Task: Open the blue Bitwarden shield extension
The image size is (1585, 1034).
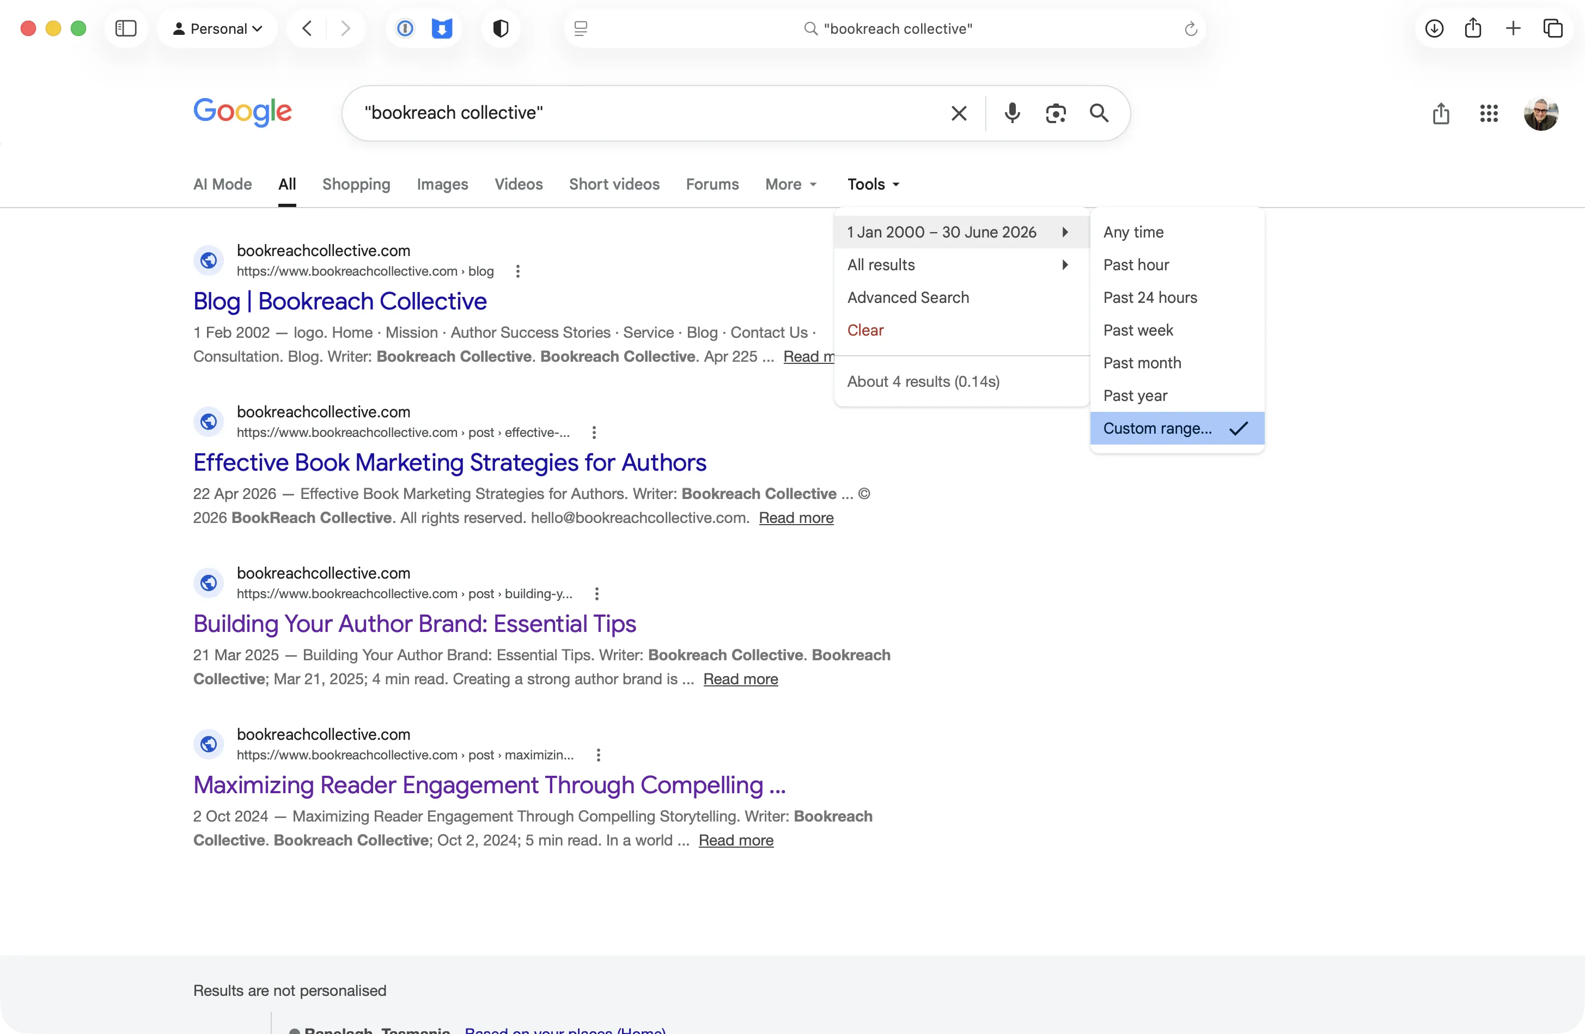Action: click(442, 29)
